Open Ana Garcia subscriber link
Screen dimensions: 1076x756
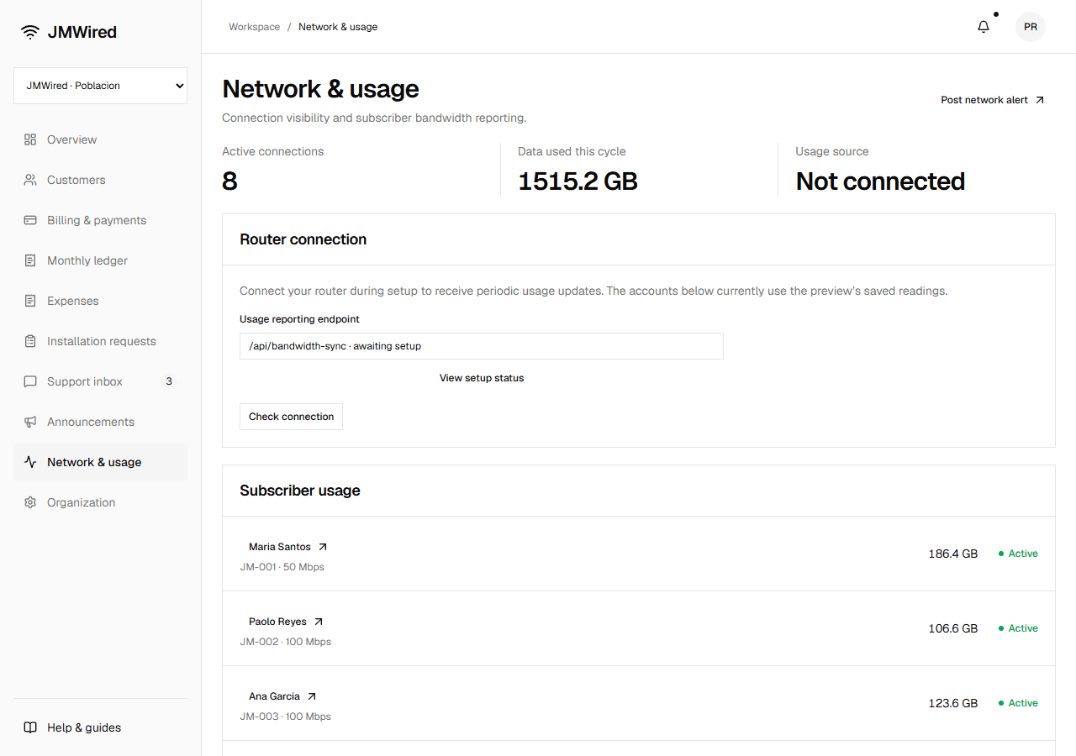point(282,696)
